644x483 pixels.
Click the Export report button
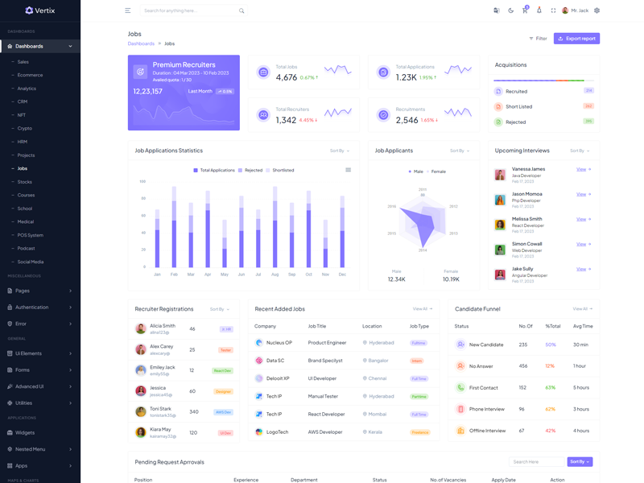click(576, 39)
